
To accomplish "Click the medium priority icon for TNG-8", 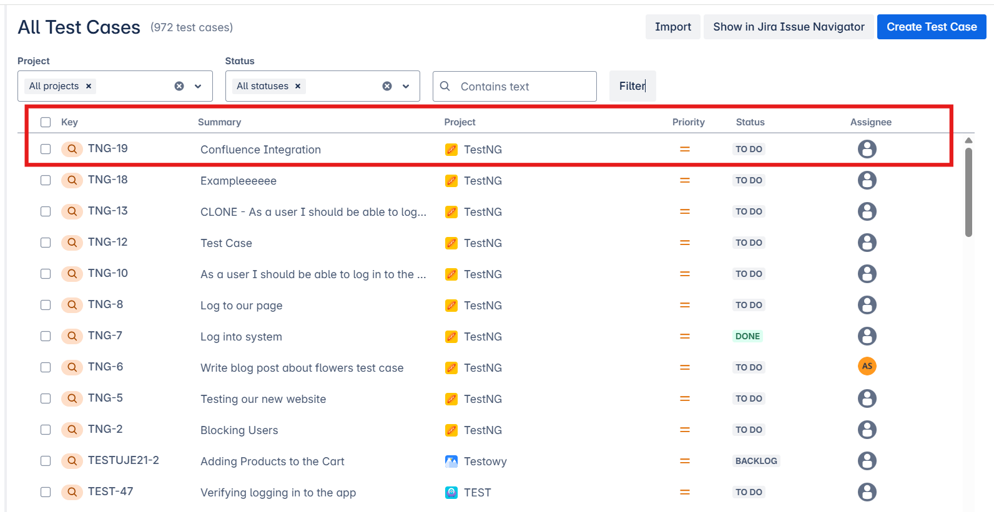I will [685, 305].
